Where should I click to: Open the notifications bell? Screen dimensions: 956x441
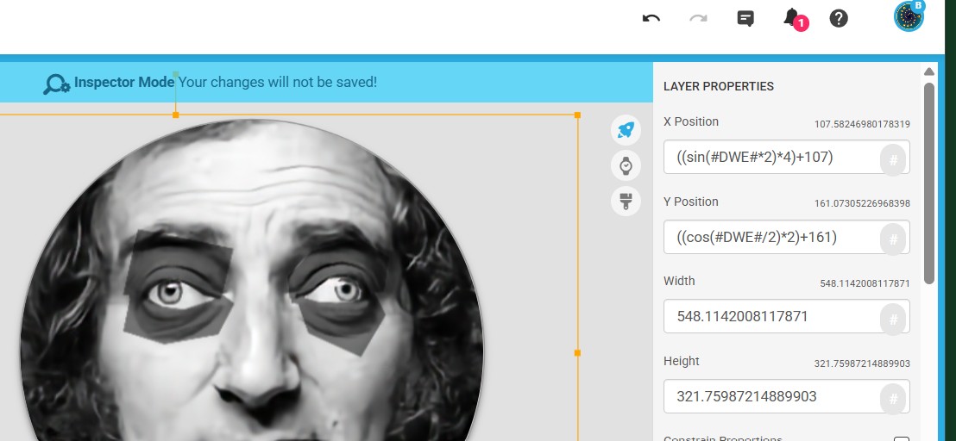[x=792, y=17]
